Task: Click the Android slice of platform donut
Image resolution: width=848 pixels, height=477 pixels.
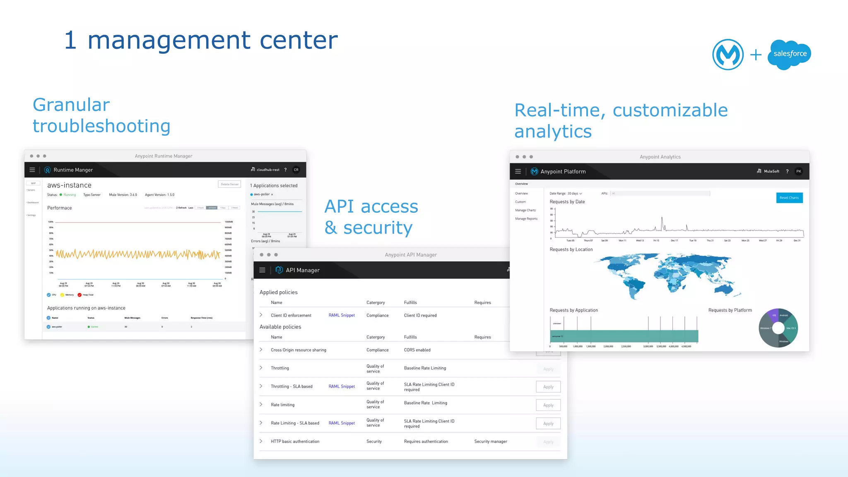Action: [x=785, y=315]
